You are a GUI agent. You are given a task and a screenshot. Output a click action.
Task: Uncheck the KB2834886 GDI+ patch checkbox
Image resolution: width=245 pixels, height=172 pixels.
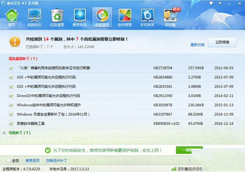(11, 77)
